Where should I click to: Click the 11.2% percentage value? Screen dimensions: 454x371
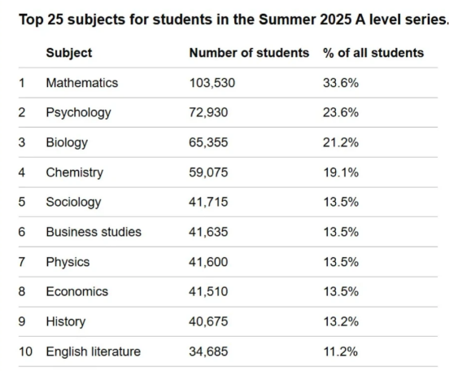pos(341,351)
